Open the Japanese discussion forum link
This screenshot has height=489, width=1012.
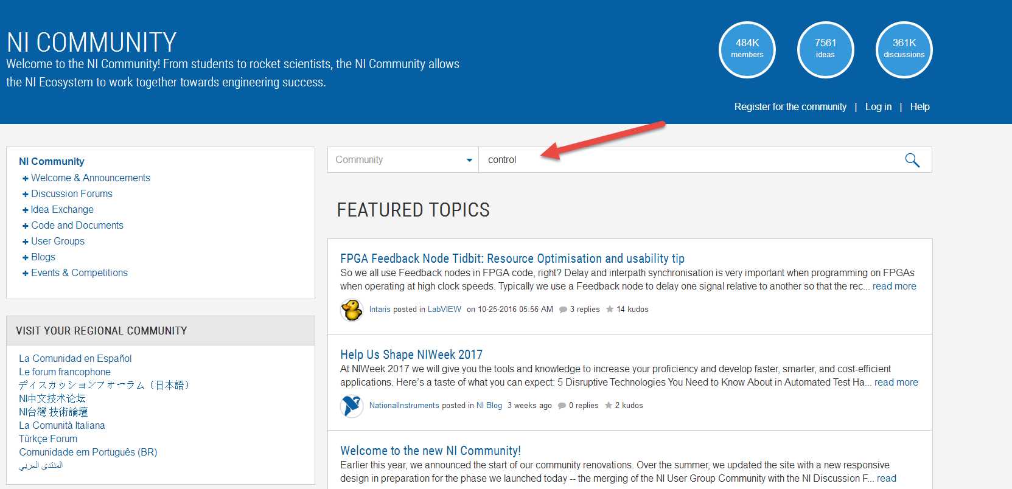coord(104,385)
